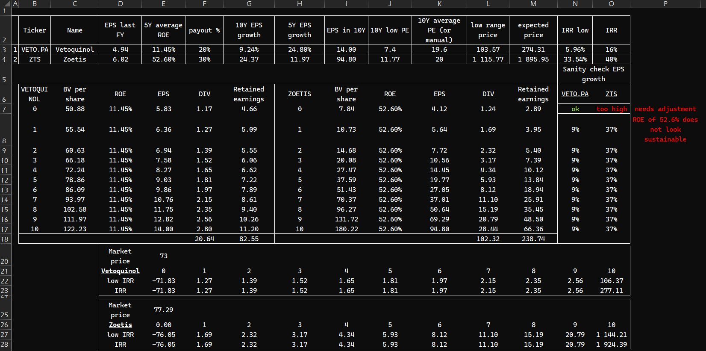This screenshot has height=351, width=706.
Task: Click the 24.80% EPS growth cell
Action: coord(300,50)
